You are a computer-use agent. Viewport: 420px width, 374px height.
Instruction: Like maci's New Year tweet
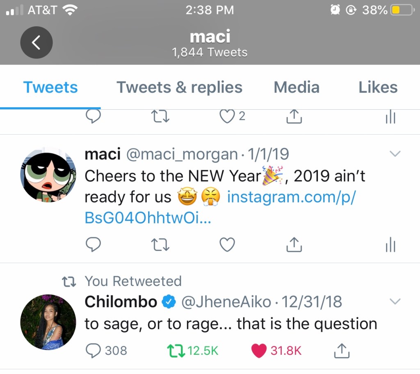pos(227,245)
